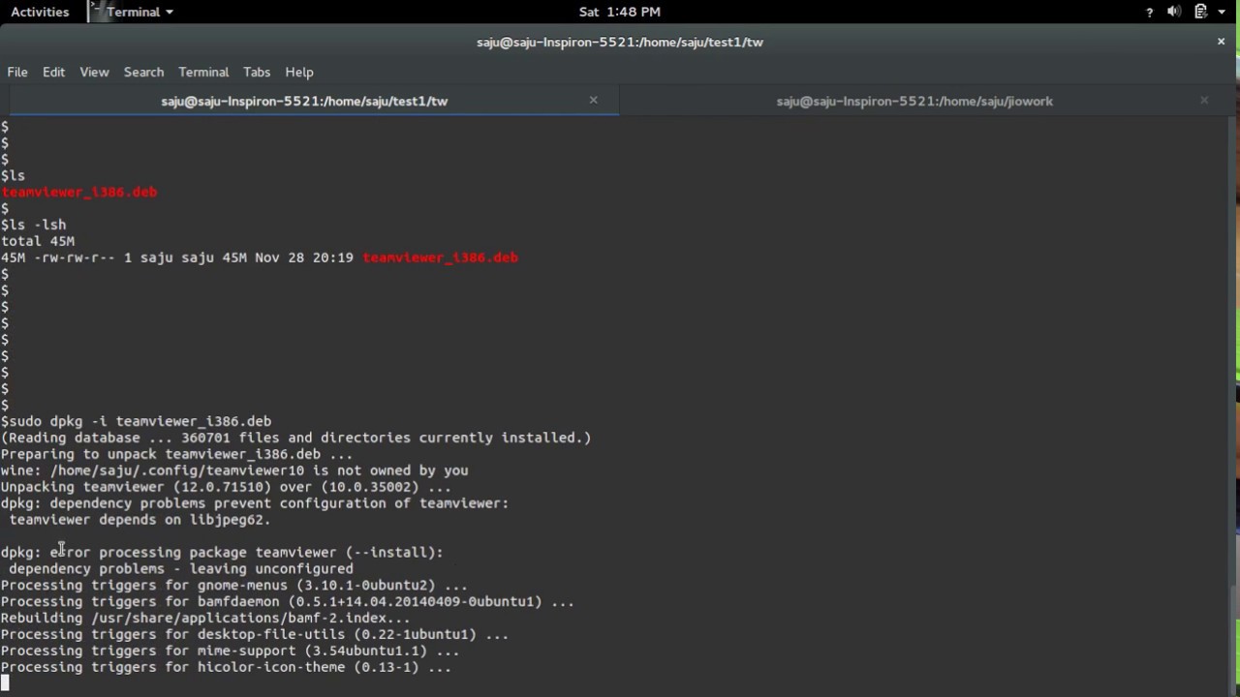Open the Help menu

coord(299,72)
